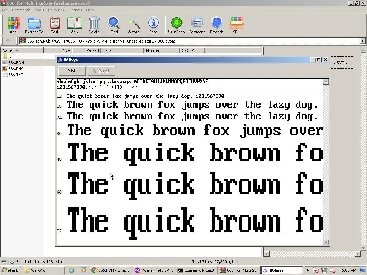367x275 pixels.
Task: Click the font viewer scroll up arrow
Action: [x=326, y=82]
